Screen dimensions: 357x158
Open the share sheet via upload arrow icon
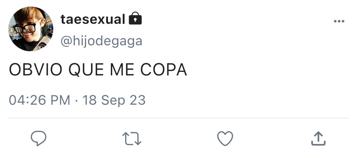[x=318, y=139]
